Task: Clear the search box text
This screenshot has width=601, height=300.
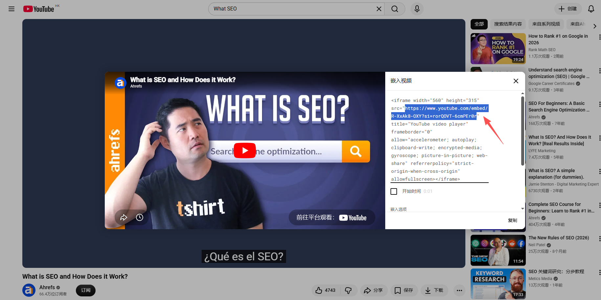Action: tap(379, 9)
